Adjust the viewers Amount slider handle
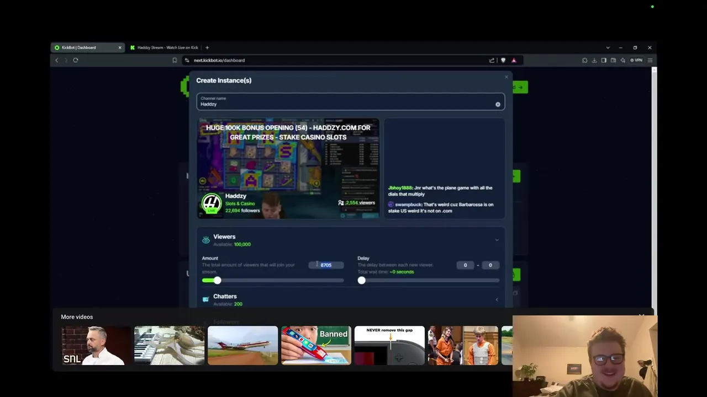 point(217,281)
